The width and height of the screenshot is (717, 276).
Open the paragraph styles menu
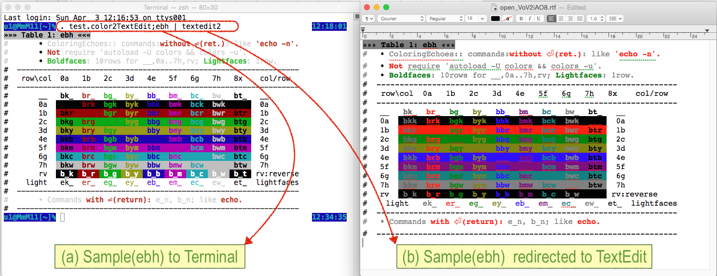pyautogui.click(x=369, y=19)
